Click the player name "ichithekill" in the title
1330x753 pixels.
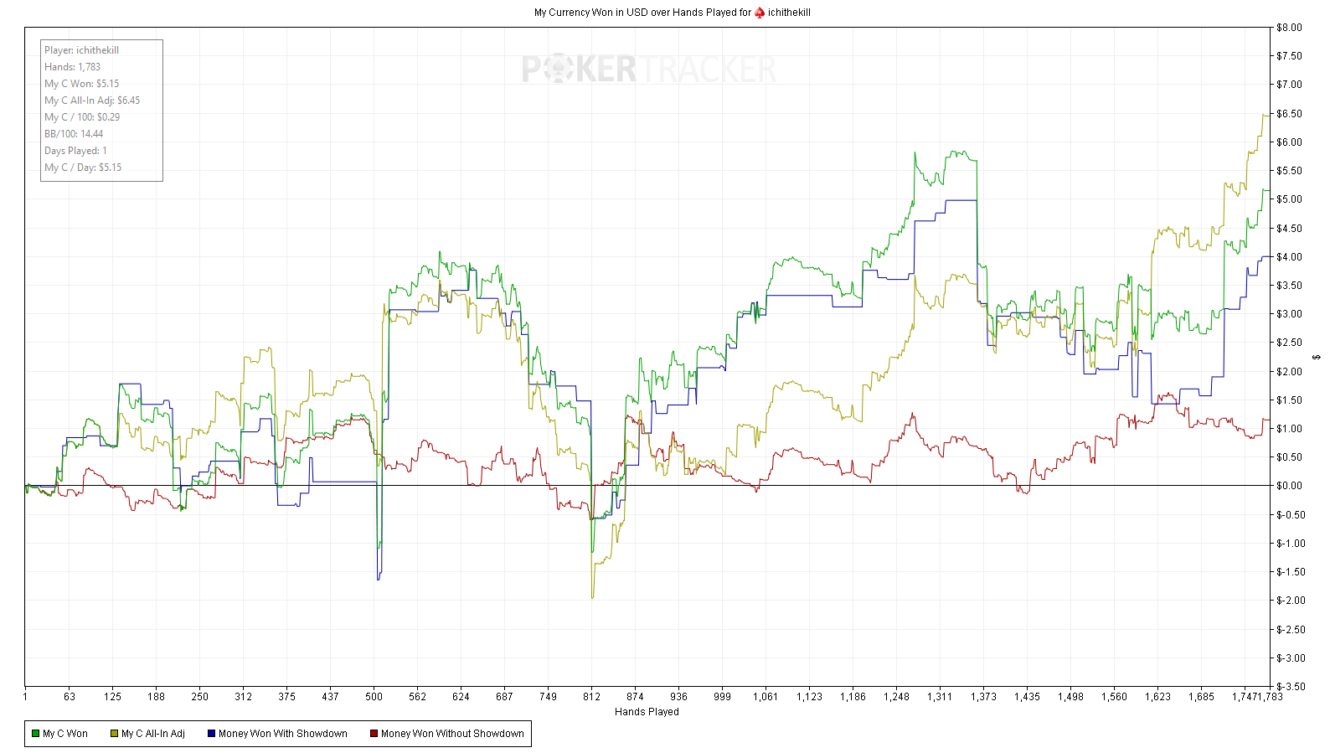point(789,13)
